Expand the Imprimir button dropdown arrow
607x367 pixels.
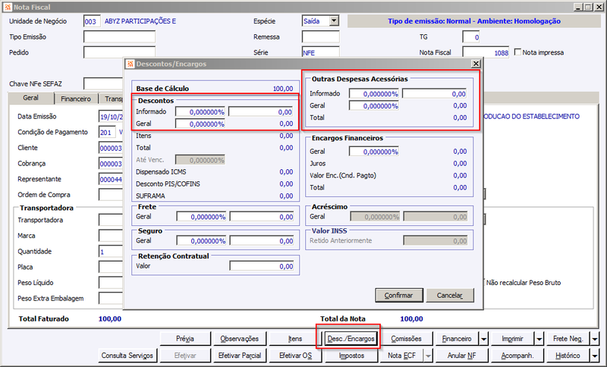tap(539, 339)
